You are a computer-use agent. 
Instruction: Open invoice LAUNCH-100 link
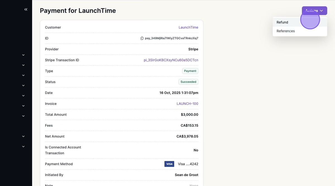(187, 104)
